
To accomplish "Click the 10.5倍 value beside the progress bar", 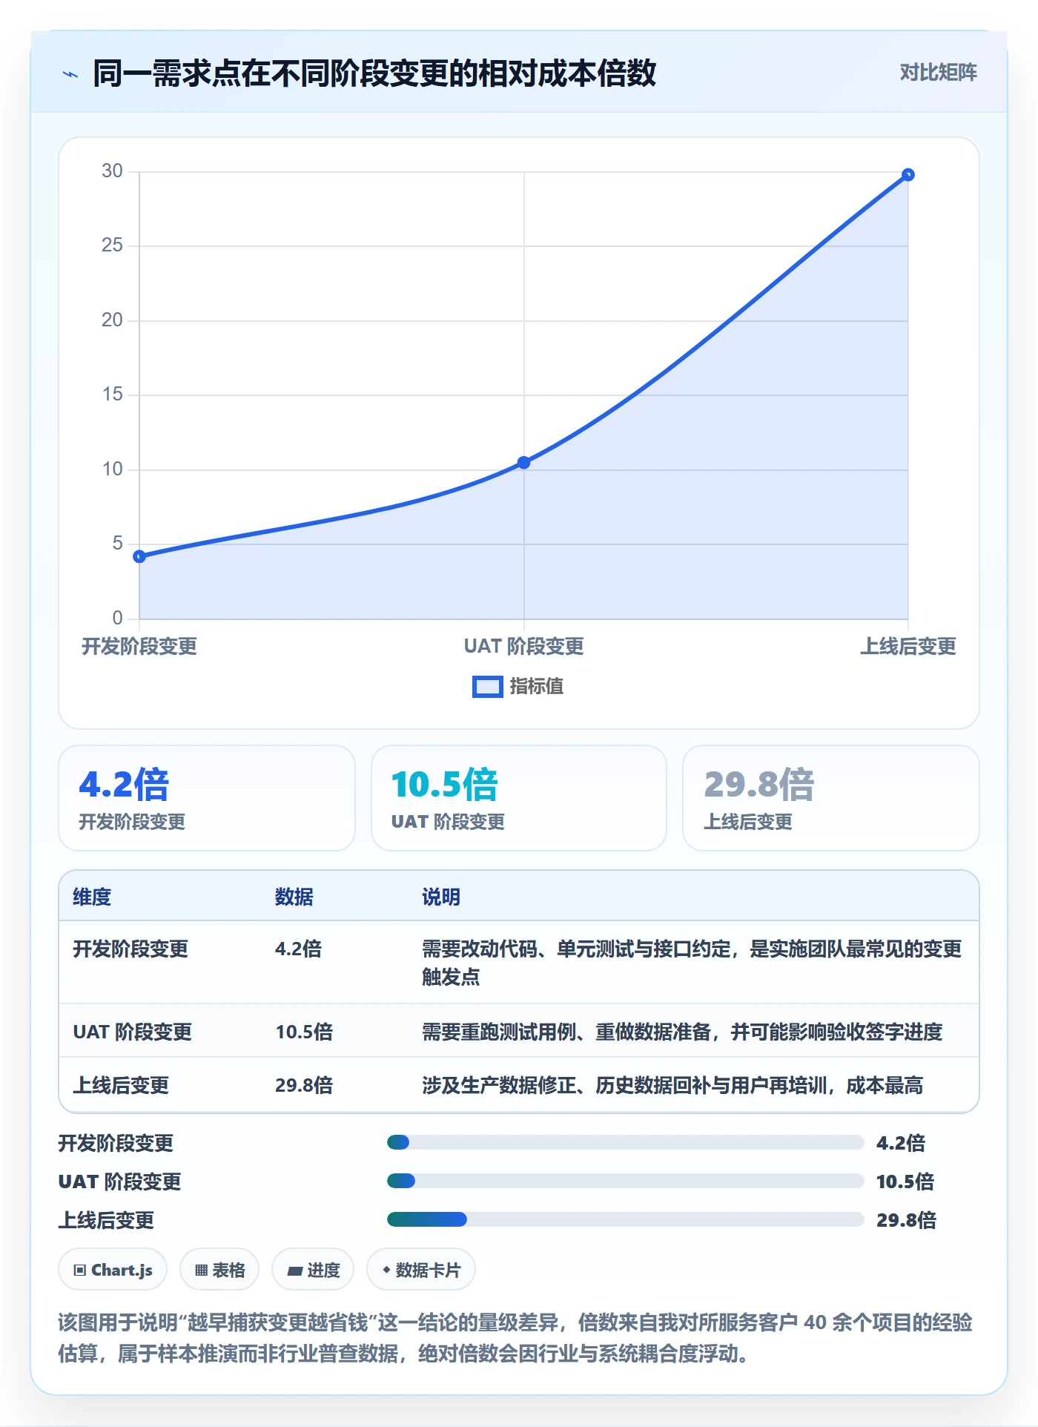I will [x=905, y=1182].
